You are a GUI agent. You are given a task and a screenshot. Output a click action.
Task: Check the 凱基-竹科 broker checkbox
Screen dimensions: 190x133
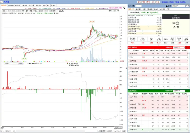[129, 64]
